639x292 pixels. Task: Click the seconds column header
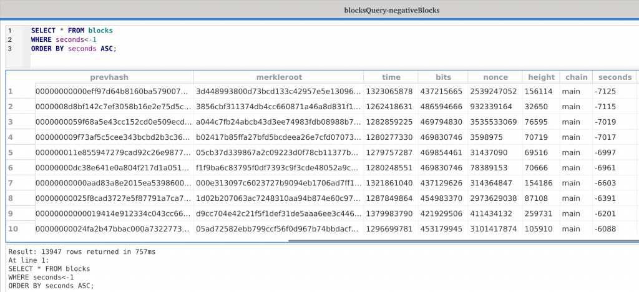pos(614,77)
